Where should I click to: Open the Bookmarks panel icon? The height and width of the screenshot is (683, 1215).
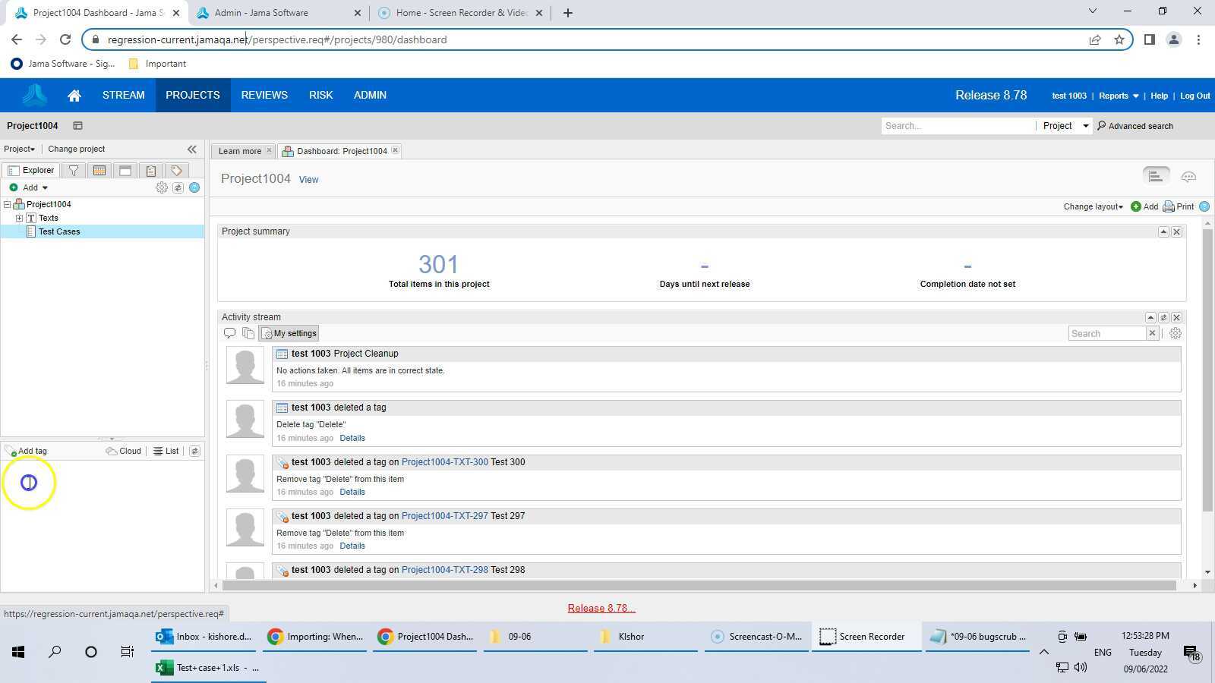coord(125,170)
